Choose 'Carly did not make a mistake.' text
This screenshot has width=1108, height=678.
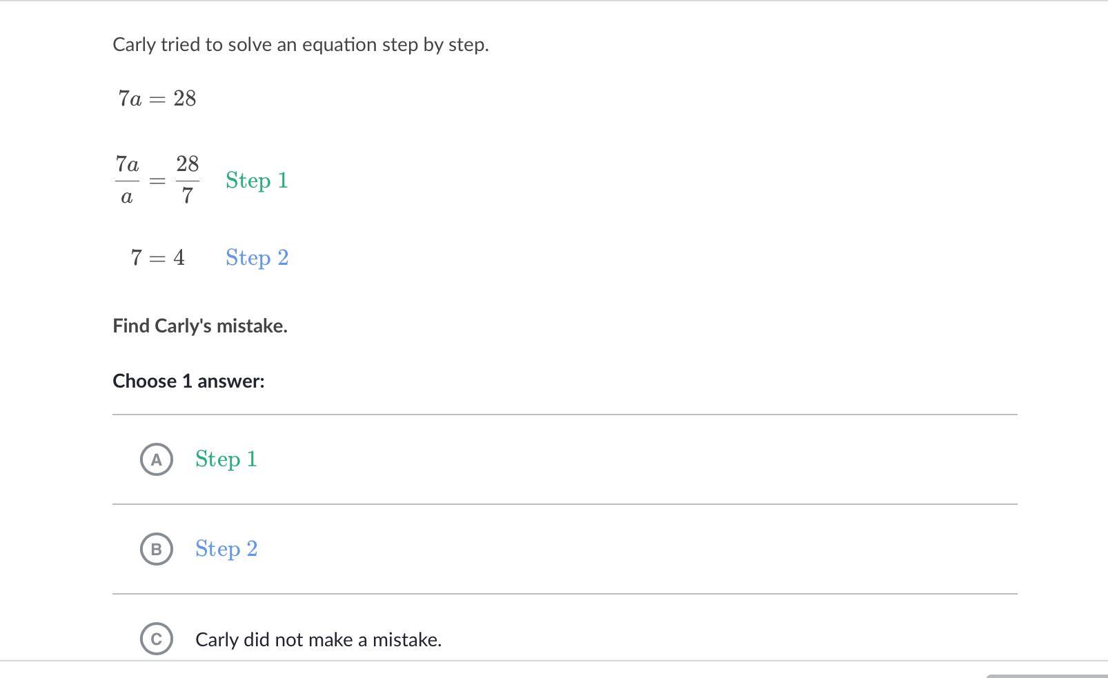point(318,639)
